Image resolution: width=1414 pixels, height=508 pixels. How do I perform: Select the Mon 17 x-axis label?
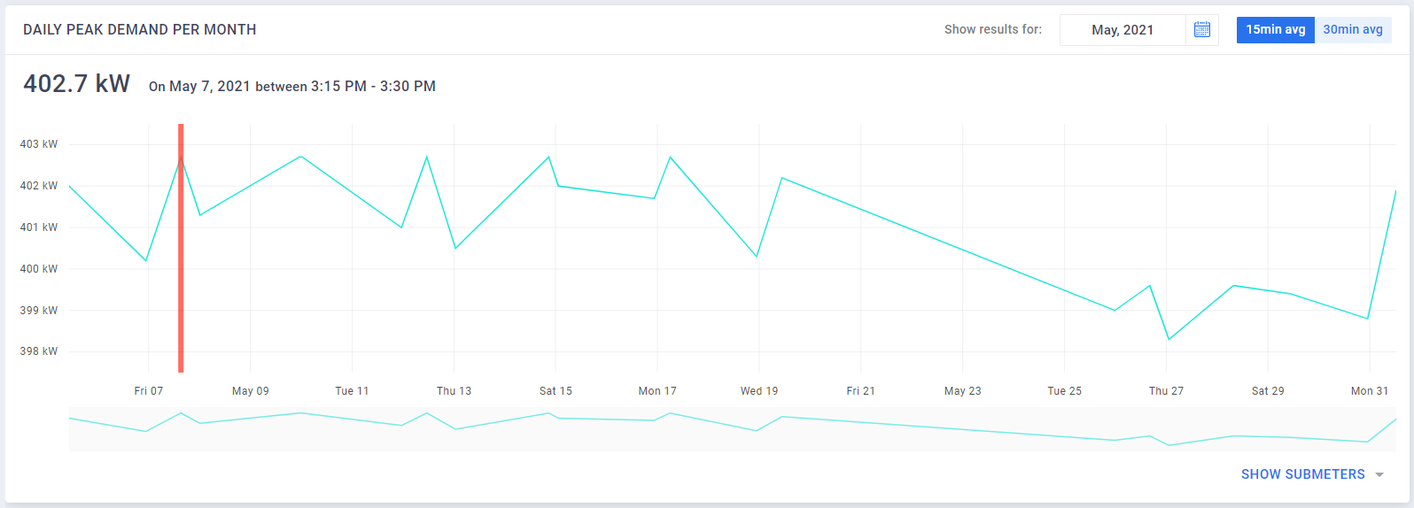point(657,391)
